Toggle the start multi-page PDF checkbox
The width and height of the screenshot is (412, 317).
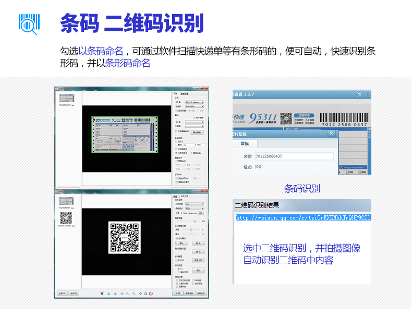point(177,179)
